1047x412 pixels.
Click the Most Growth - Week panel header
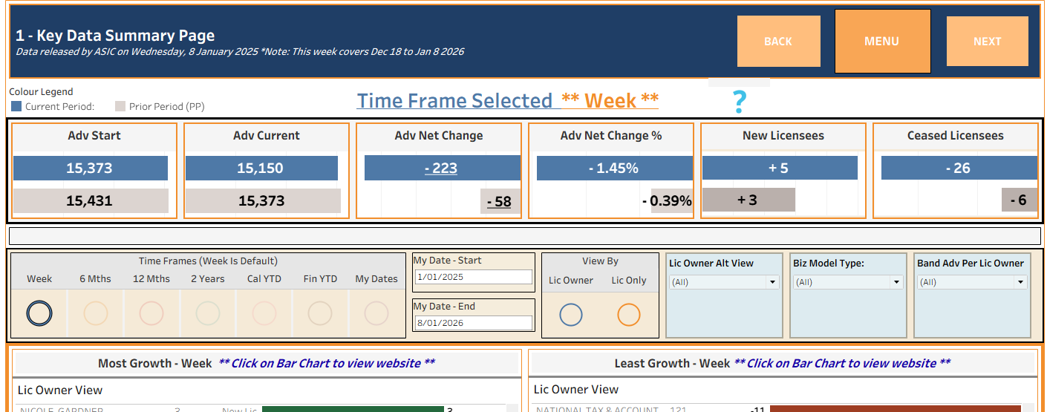(x=266, y=363)
